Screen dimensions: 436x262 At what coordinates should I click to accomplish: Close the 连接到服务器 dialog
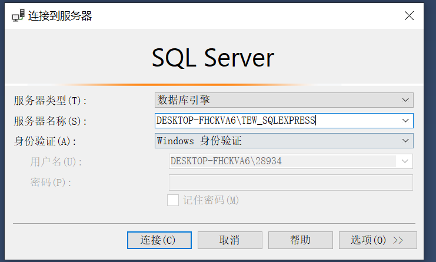409,16
